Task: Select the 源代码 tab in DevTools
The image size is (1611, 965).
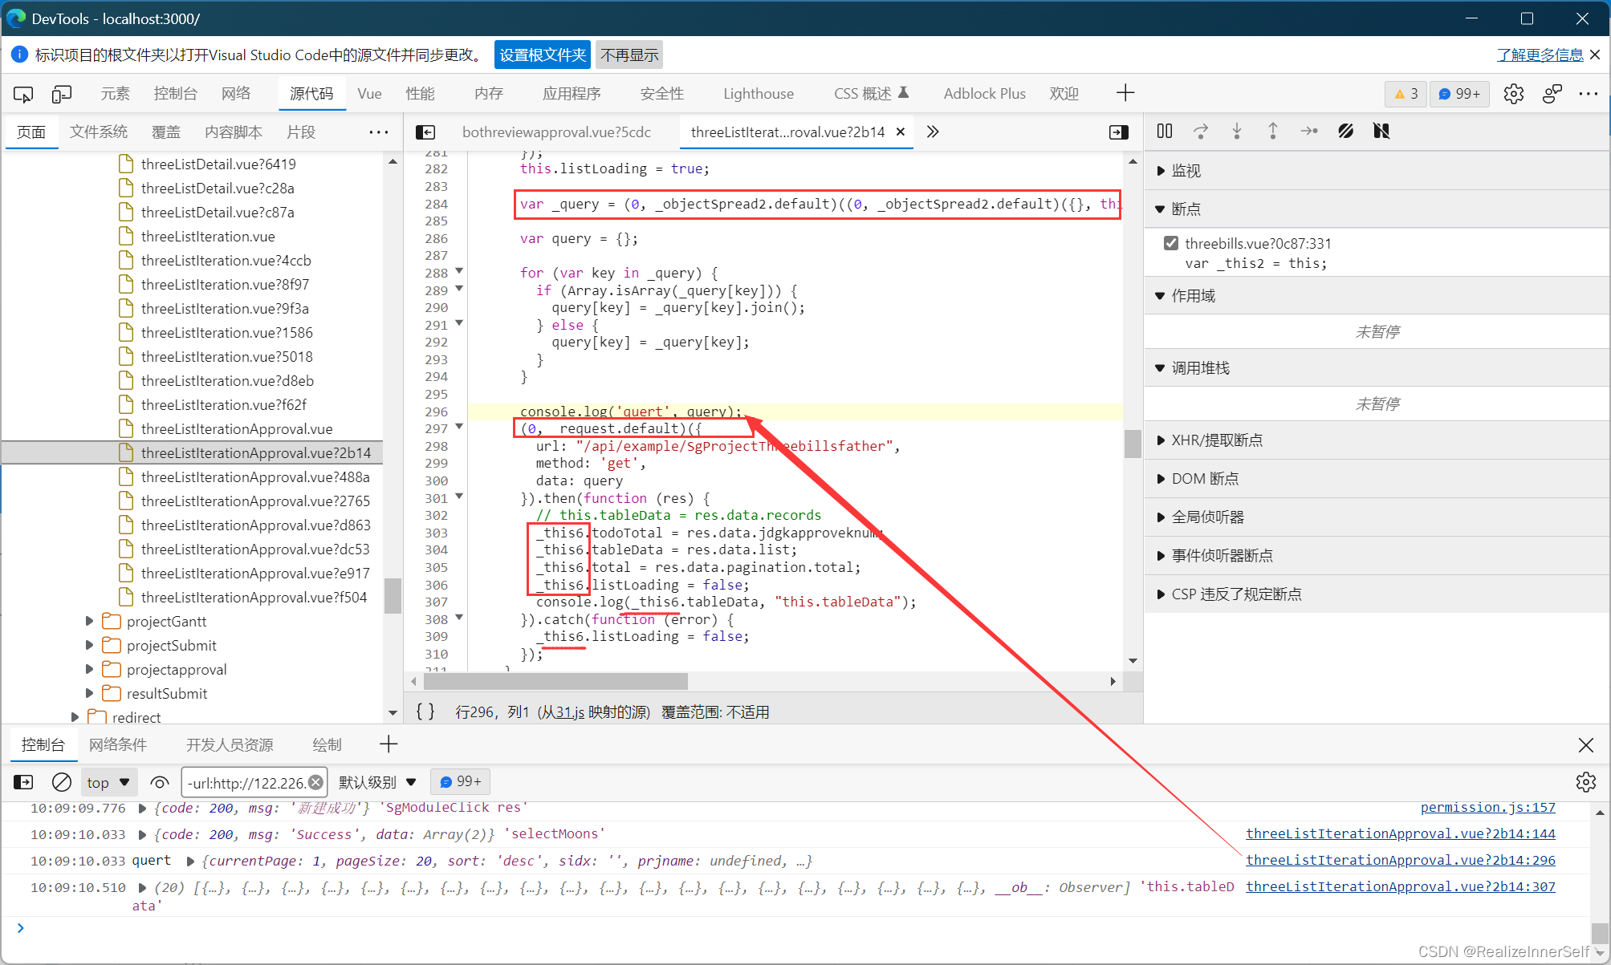Action: (x=311, y=93)
